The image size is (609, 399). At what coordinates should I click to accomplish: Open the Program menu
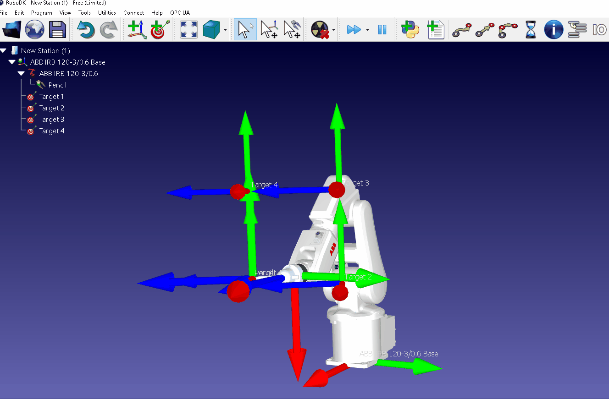[41, 13]
